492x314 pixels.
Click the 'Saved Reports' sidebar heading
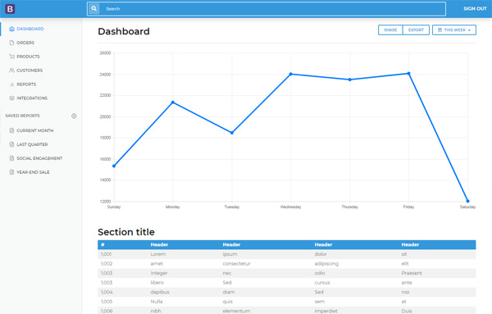pyautogui.click(x=23, y=116)
